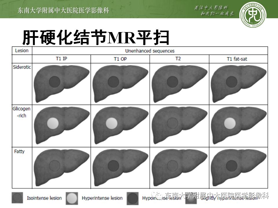278x208 pixels.
Task: Click the Fatty T2 liver image
Action: pyautogui.click(x=180, y=168)
